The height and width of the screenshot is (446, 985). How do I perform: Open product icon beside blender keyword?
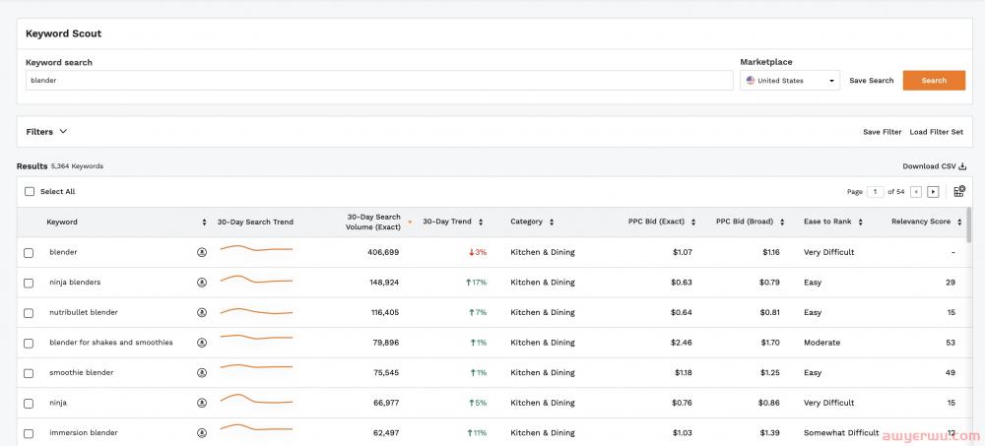click(x=202, y=252)
